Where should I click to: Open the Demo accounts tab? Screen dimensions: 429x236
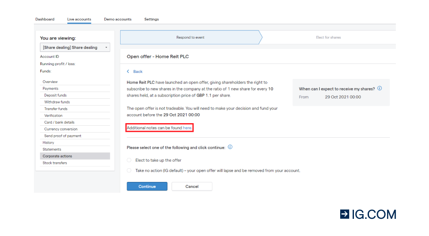point(118,19)
